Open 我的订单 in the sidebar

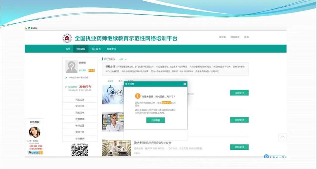click(80, 113)
